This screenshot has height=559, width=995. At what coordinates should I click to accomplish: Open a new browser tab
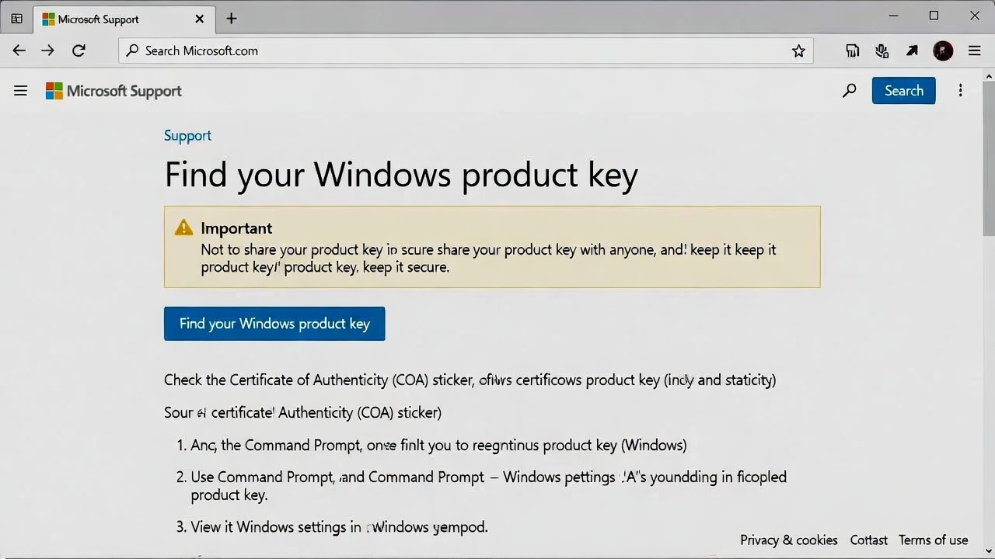coord(231,19)
